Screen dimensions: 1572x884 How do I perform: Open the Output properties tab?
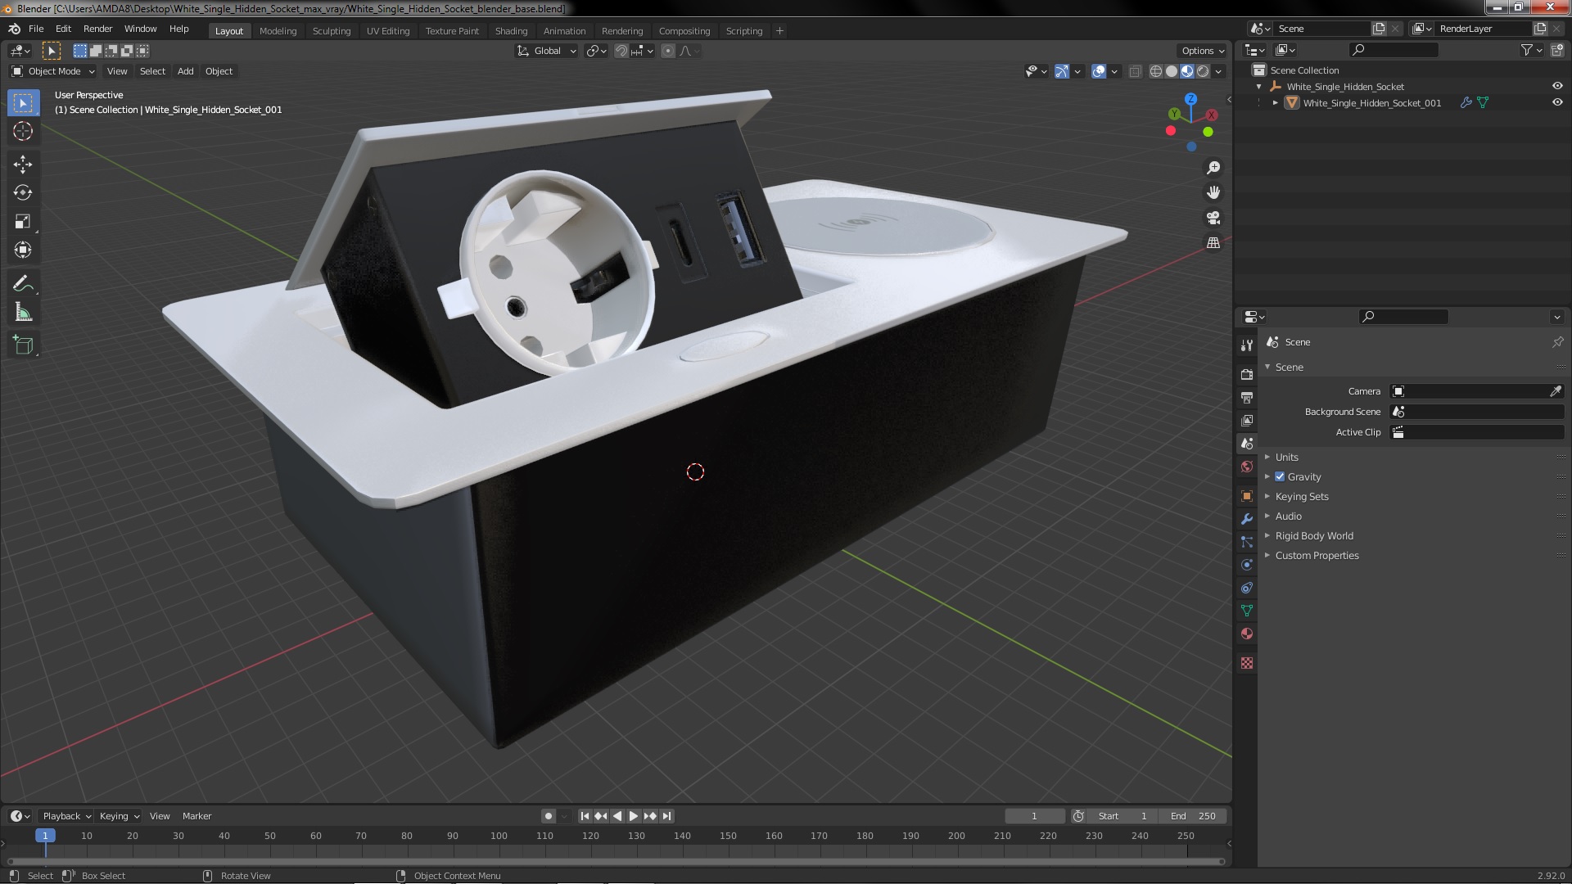1247,397
